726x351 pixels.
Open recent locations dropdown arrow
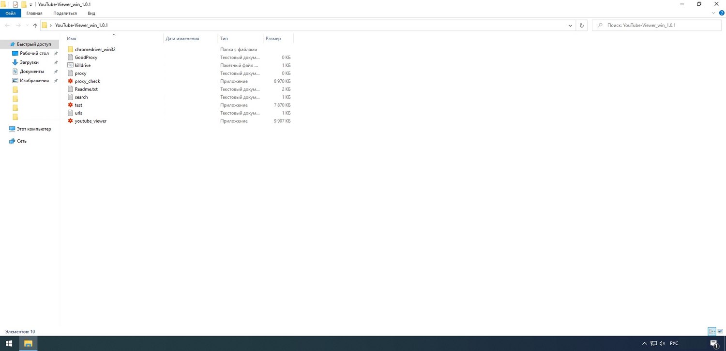(27, 25)
